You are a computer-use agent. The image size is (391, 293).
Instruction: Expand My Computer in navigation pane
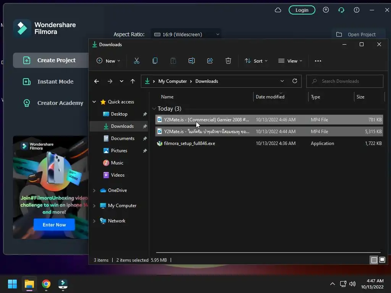(94, 206)
